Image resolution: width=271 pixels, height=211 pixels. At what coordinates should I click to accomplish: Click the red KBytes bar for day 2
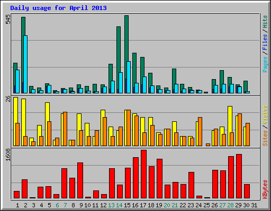tap(24, 189)
